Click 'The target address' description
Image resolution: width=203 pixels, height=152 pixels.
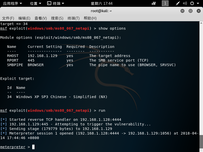110,56
